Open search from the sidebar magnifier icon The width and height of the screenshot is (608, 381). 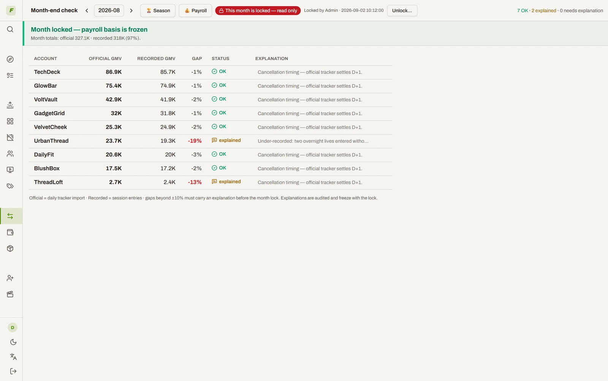10,29
